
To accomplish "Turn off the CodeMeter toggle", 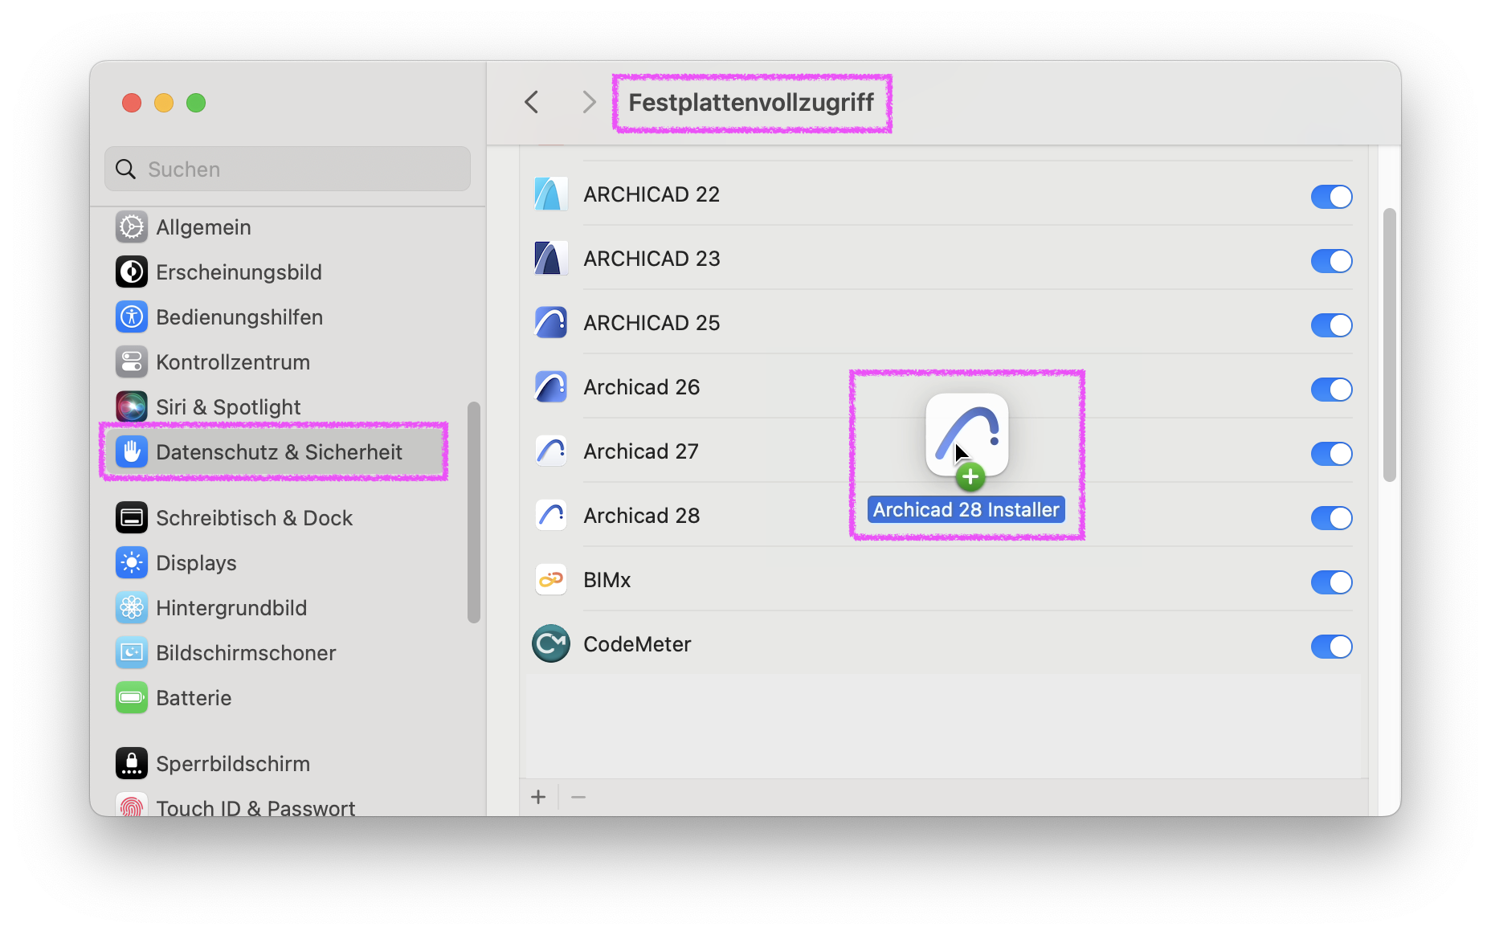I will pos(1331,647).
